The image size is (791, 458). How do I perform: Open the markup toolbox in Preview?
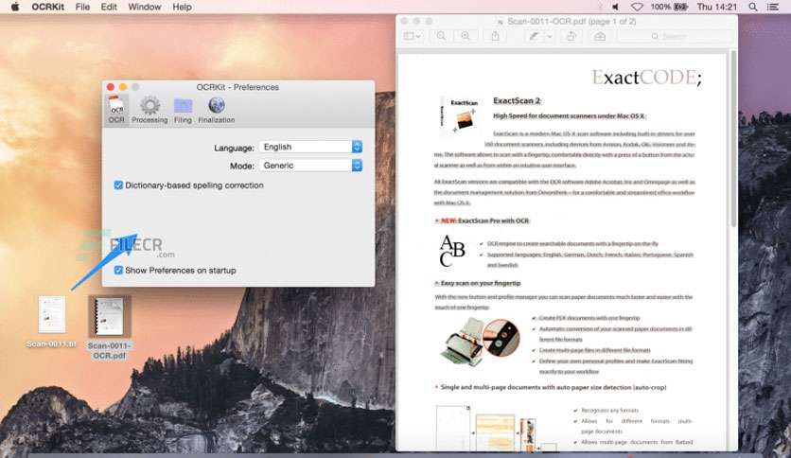(599, 36)
